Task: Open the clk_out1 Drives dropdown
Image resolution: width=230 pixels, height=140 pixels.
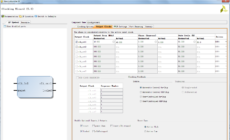Action: (x=226, y=42)
